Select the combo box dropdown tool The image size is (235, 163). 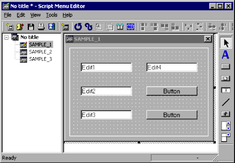pos(226,137)
